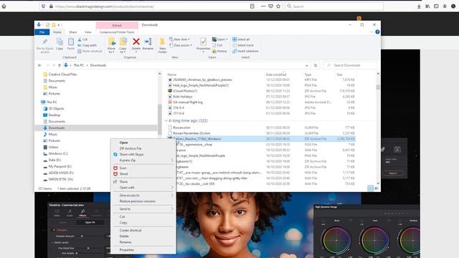This screenshot has height=258, width=459.
Task: Expand the Express Zip submenu
Action: pos(172,161)
